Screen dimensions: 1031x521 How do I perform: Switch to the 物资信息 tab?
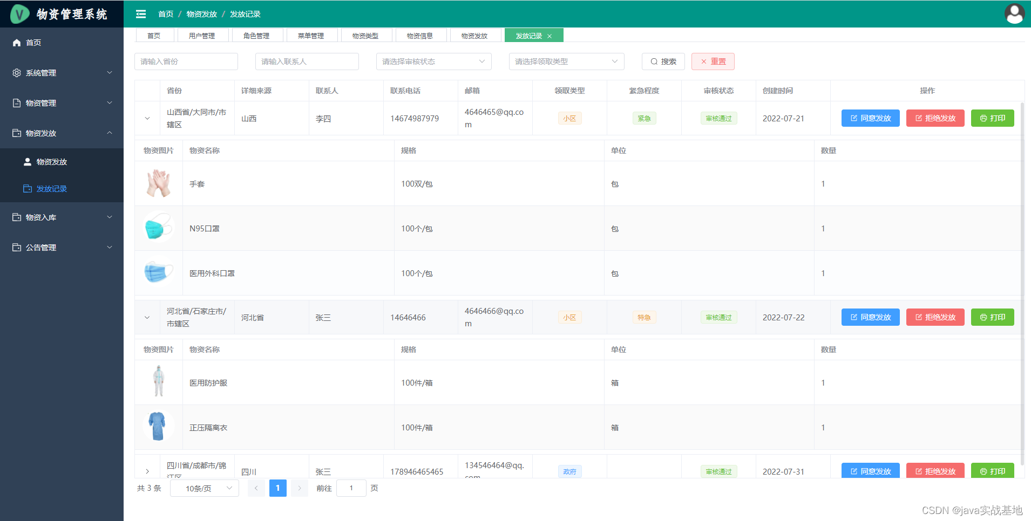(x=420, y=36)
